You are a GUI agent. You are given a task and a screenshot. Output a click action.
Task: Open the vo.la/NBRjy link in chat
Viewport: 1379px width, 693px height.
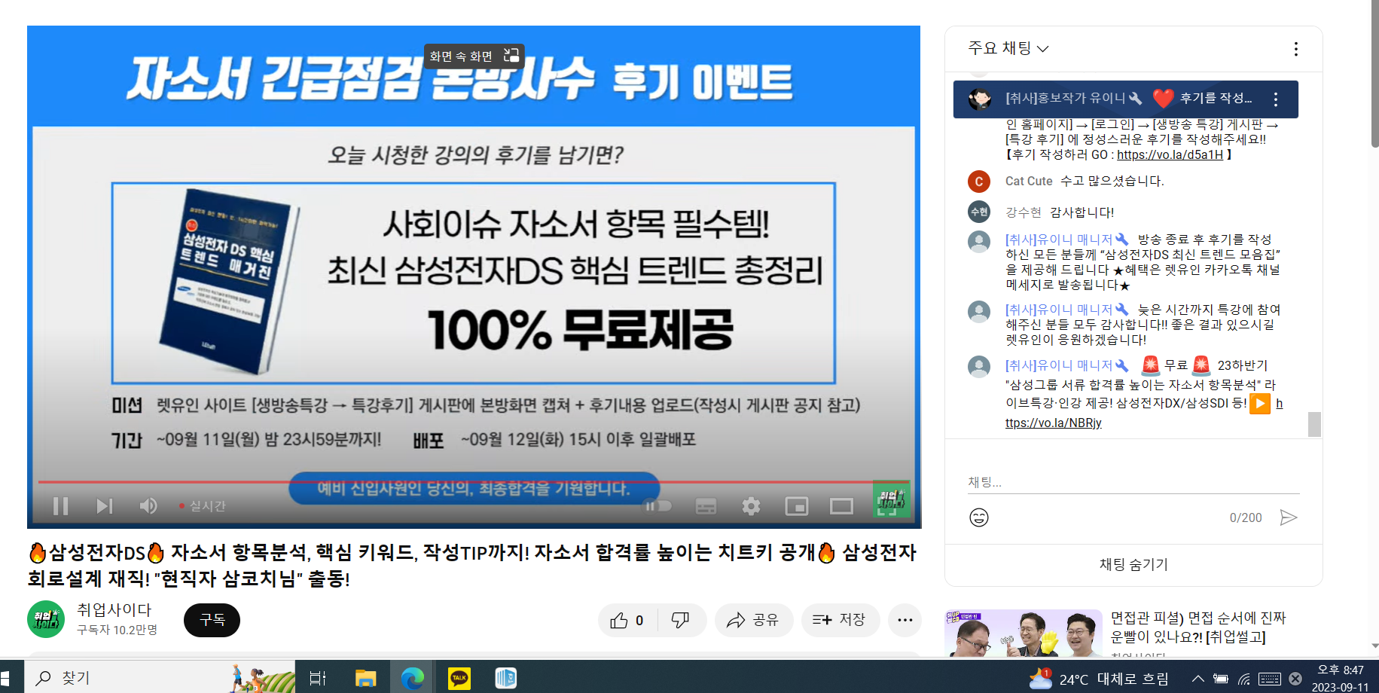click(1054, 423)
